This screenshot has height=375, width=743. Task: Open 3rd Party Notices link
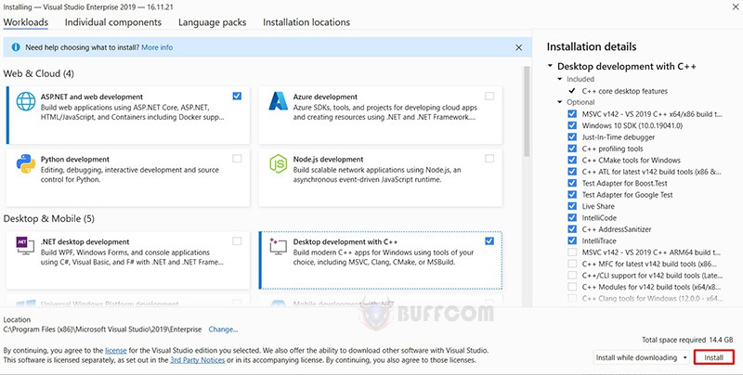[198, 360]
